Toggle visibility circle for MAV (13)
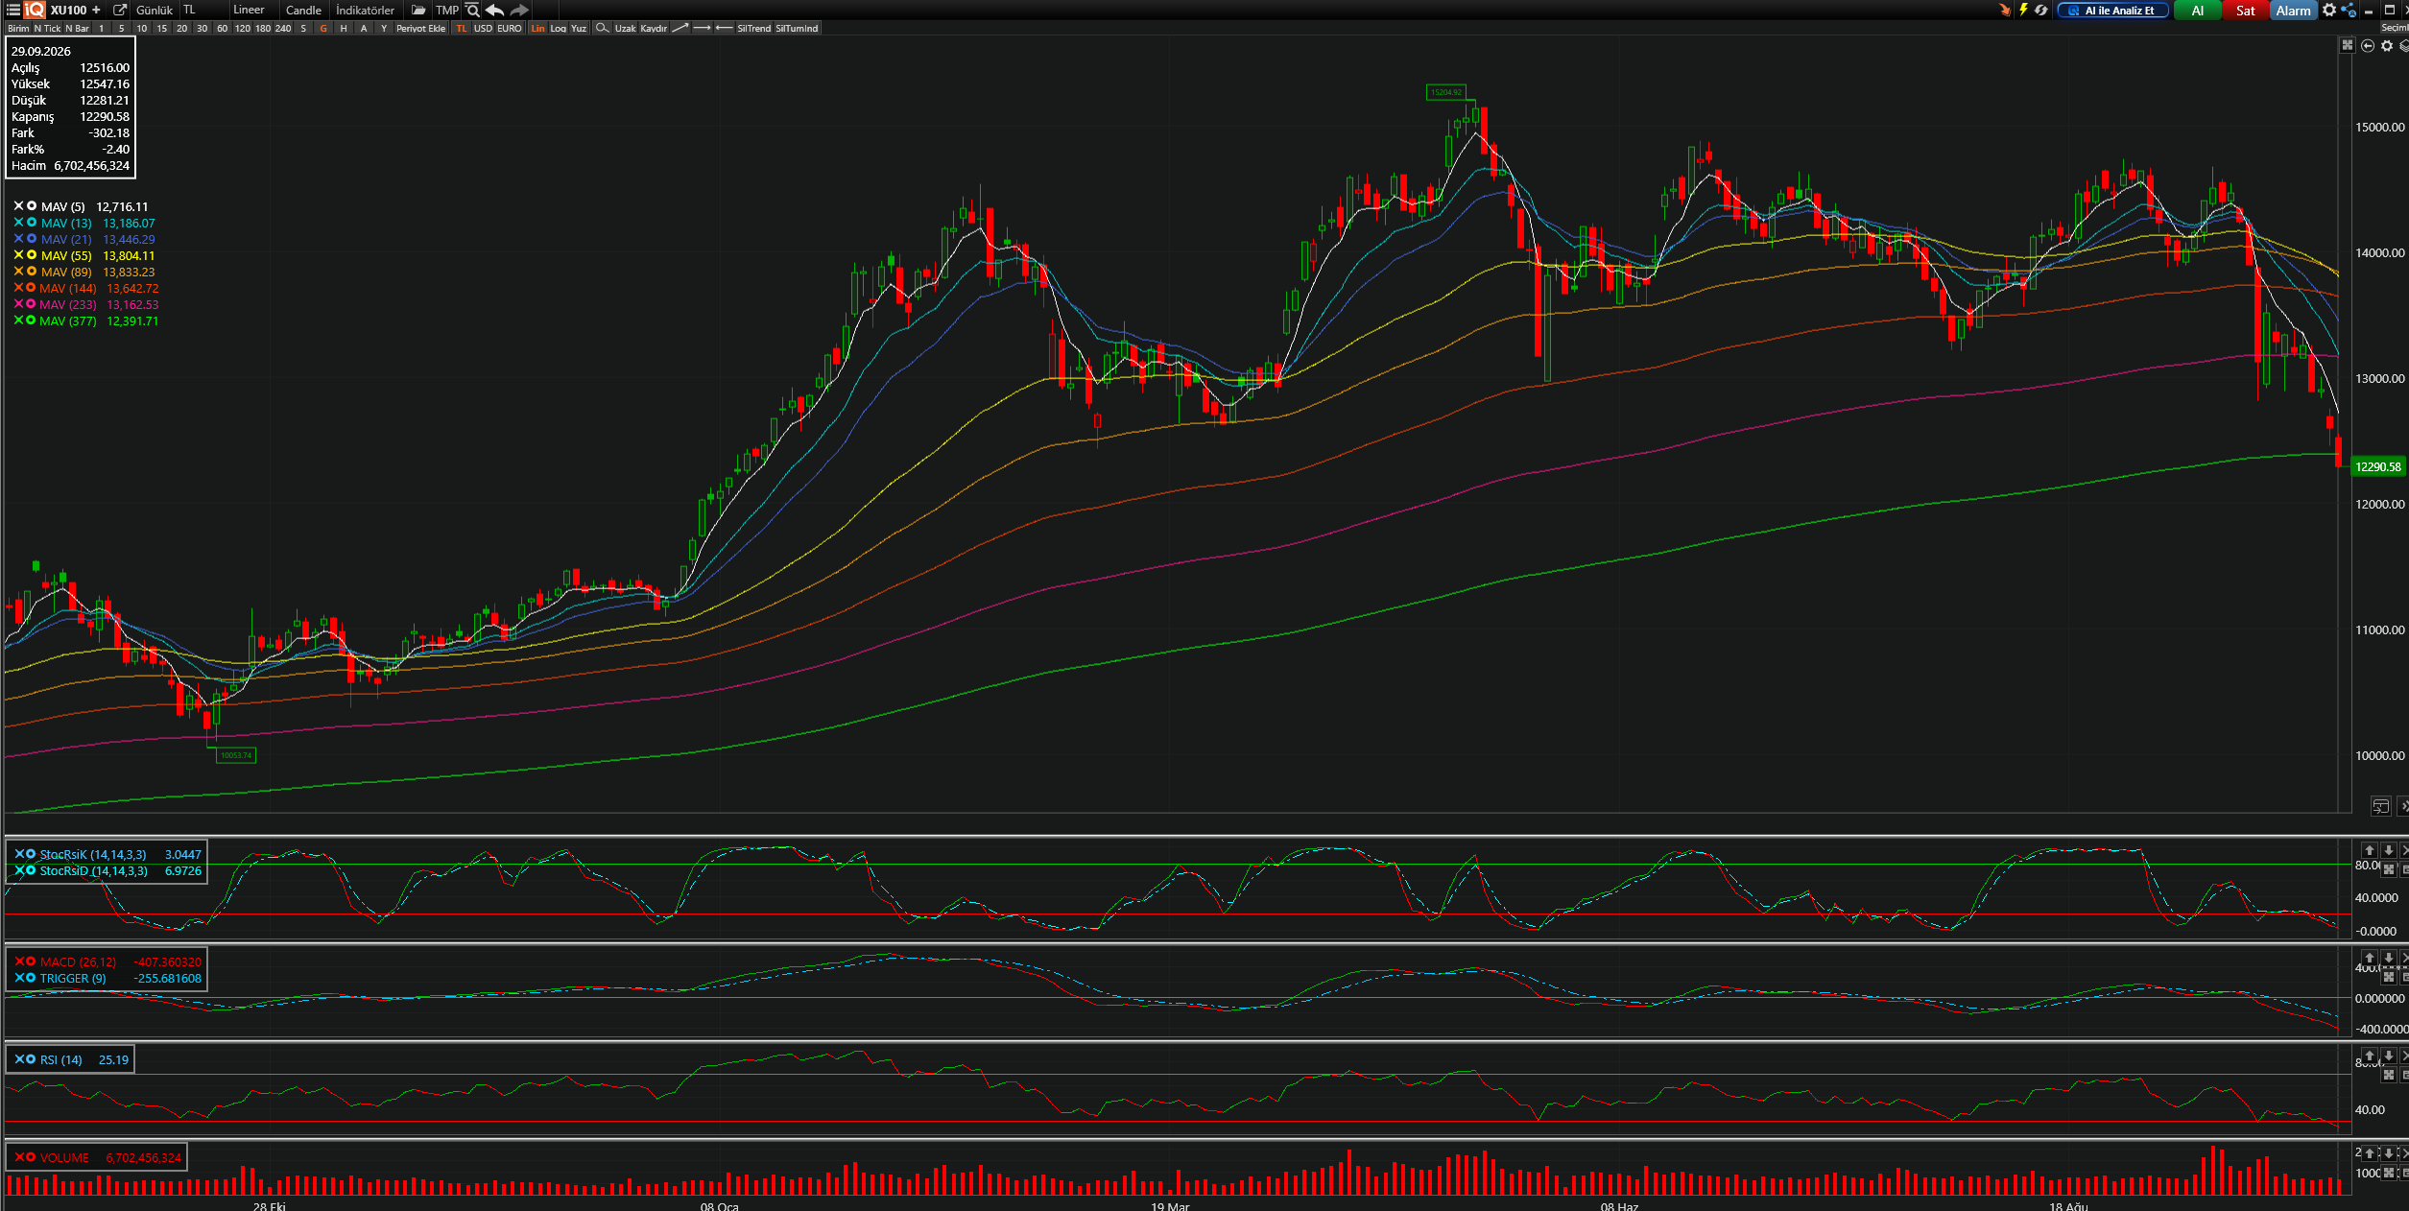This screenshot has height=1211, width=2409. [32, 223]
